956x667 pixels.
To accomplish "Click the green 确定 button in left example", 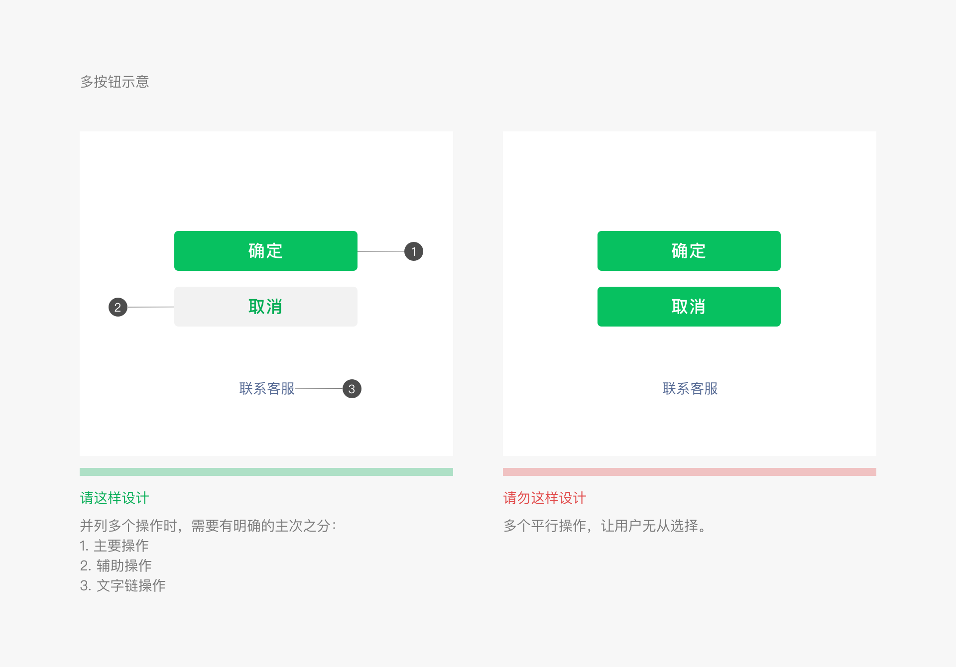I will click(x=265, y=251).
